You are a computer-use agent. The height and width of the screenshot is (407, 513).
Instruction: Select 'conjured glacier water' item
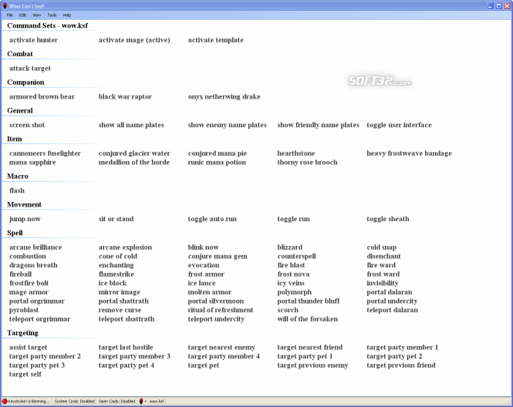coord(134,153)
